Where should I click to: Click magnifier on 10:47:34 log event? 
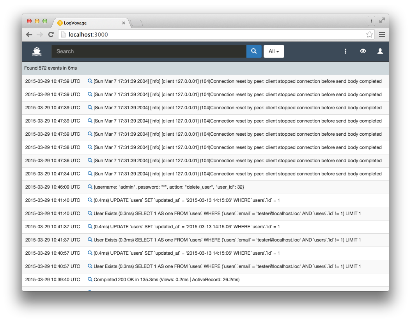(90, 174)
